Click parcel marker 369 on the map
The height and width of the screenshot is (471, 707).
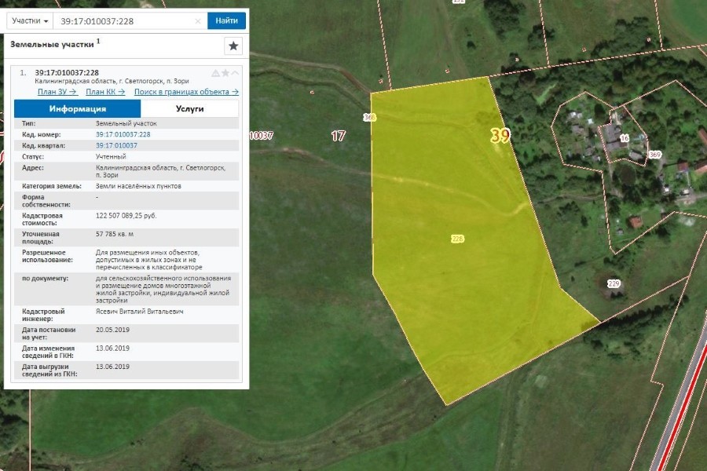point(654,155)
